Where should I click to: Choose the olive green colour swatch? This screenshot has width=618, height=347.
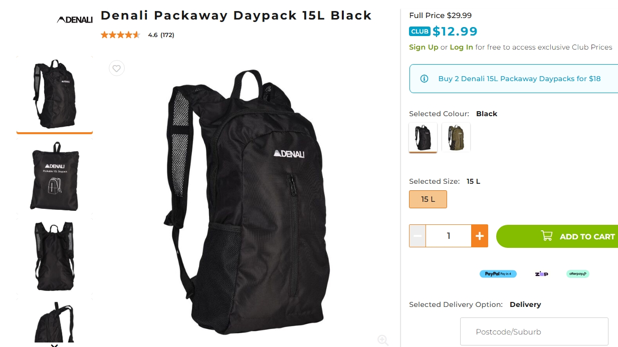(456, 137)
